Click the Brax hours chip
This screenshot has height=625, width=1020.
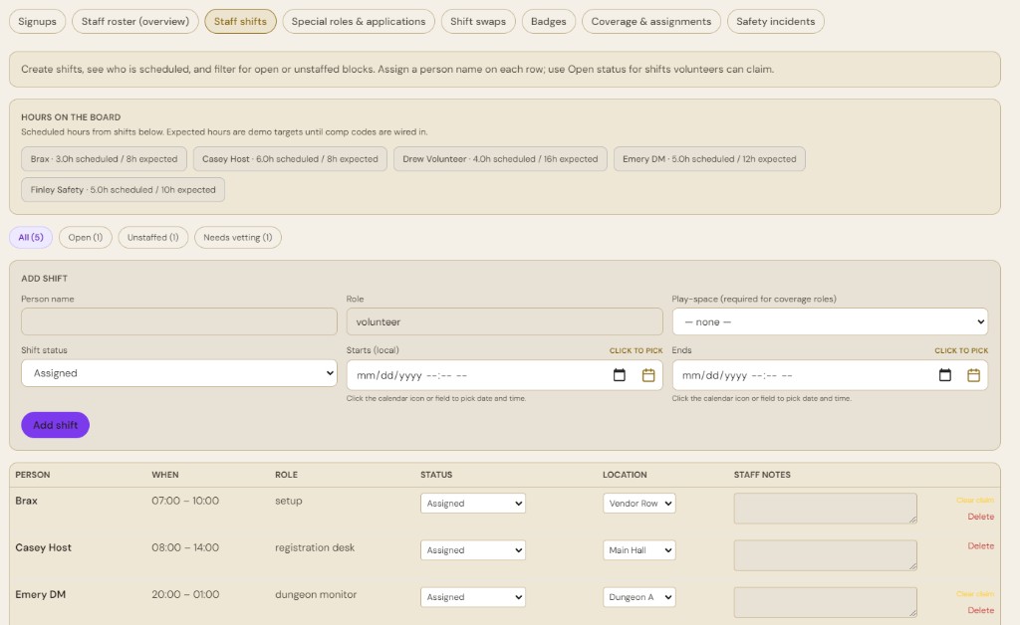(104, 158)
